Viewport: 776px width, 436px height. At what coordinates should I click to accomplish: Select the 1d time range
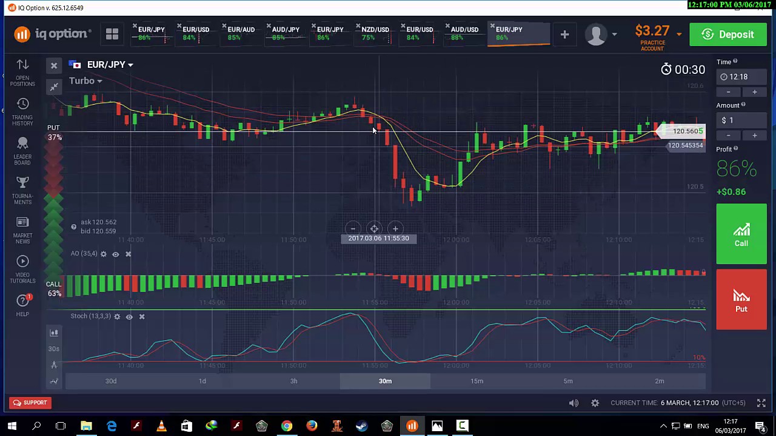(202, 381)
